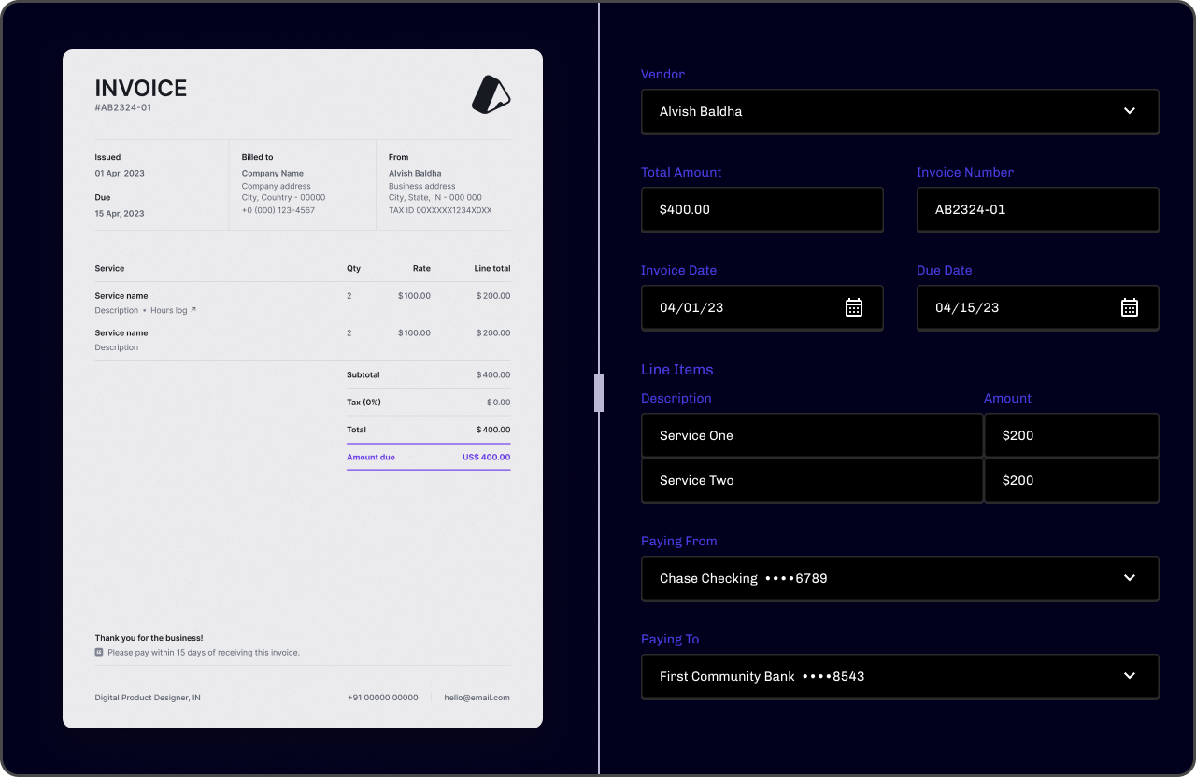
Task: Open the Due Date calendar picker
Action: pos(1129,307)
